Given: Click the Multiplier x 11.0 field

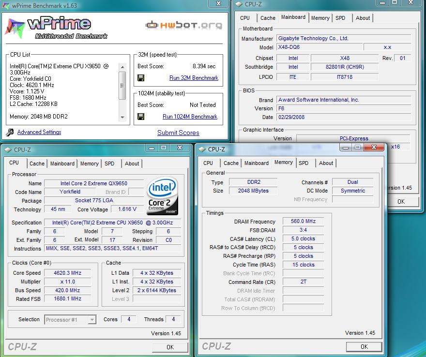Looking at the screenshot, I should click(68, 282).
